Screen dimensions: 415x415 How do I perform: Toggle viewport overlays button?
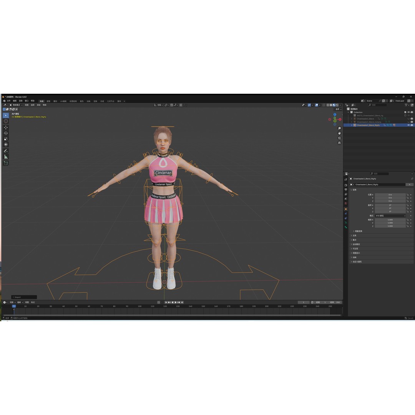tap(317, 105)
